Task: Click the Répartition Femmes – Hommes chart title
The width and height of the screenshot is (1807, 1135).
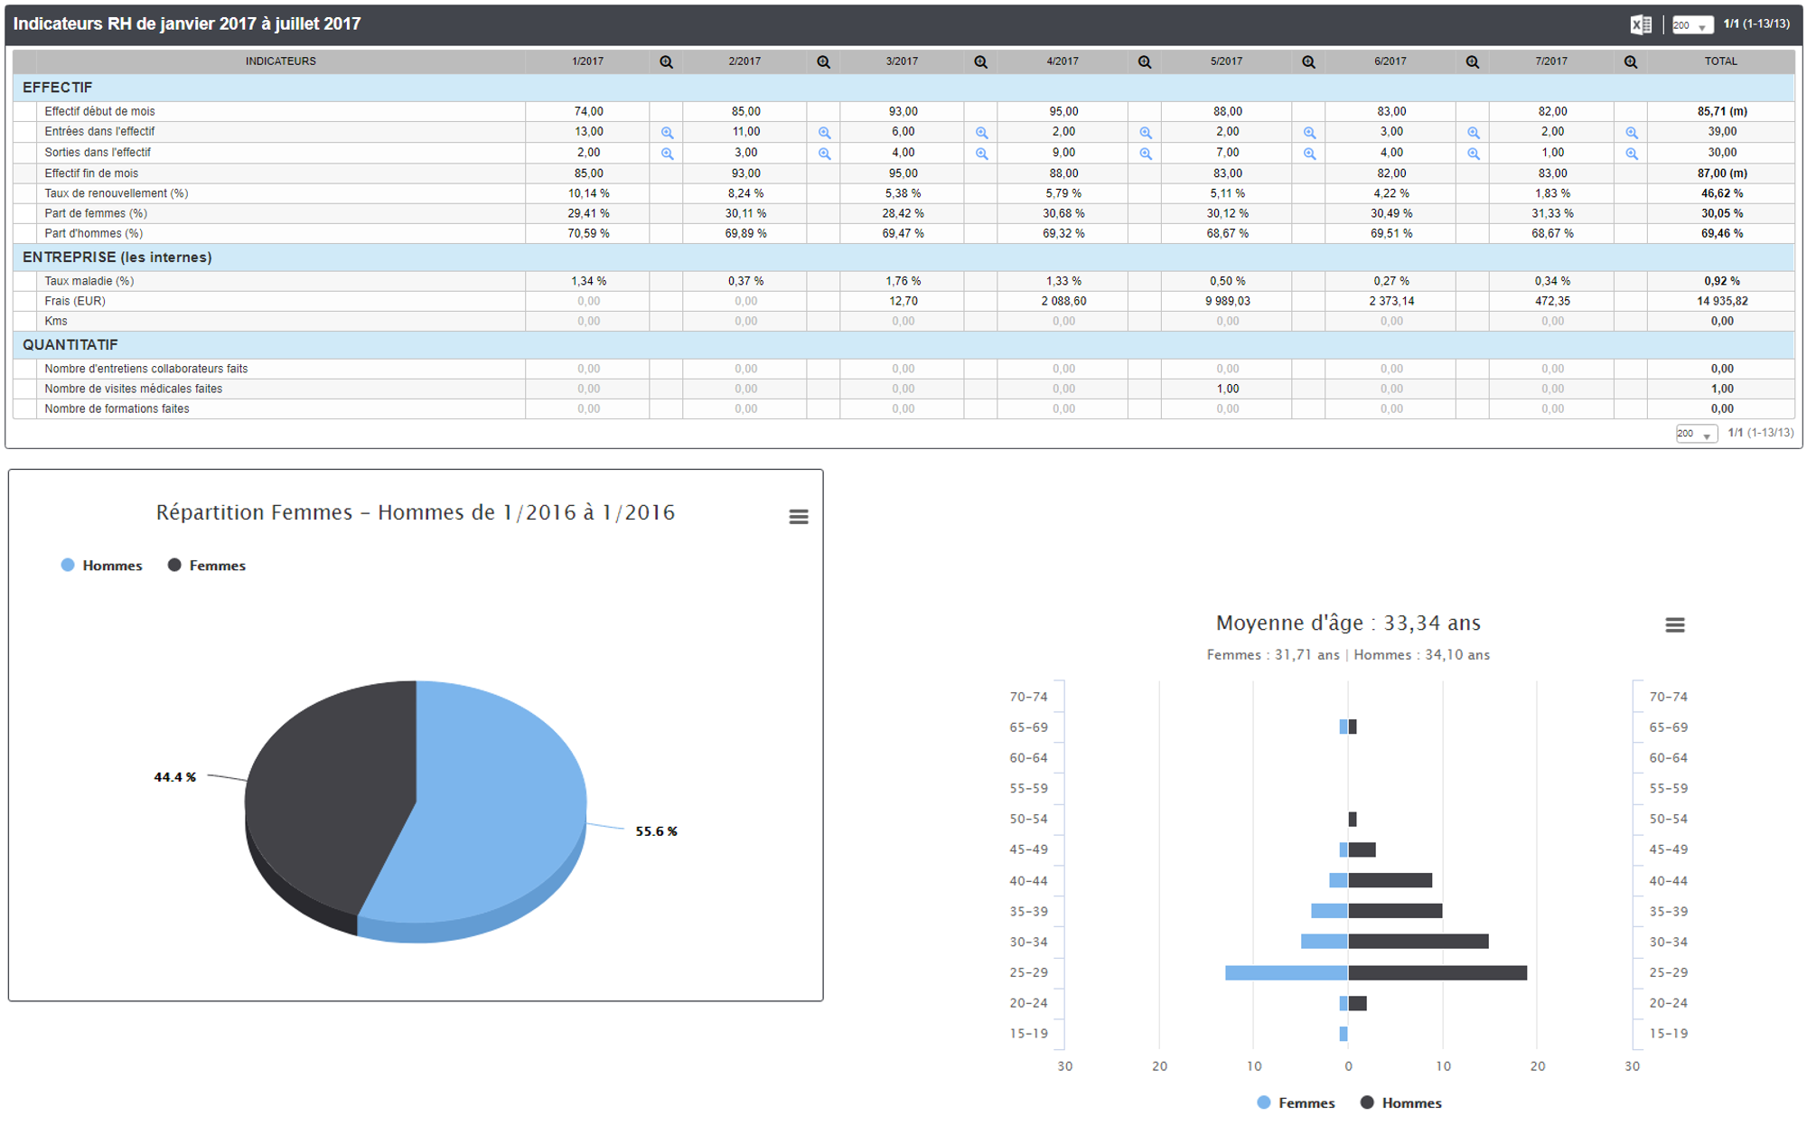Action: (416, 512)
